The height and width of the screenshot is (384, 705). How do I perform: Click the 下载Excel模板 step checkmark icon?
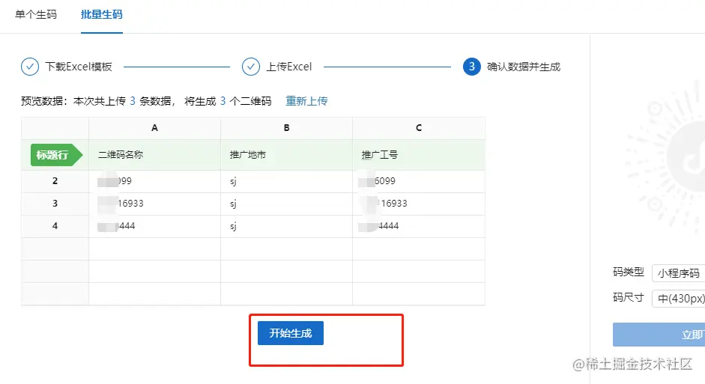pyautogui.click(x=30, y=67)
